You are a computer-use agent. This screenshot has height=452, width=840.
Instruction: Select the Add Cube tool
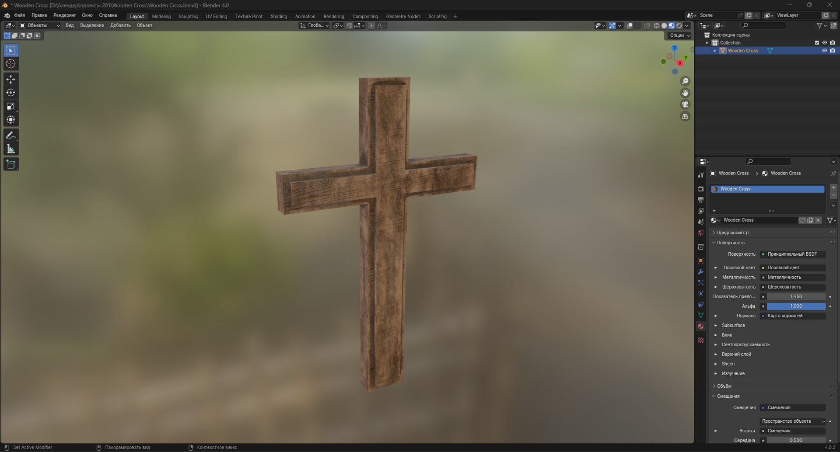coord(11,164)
